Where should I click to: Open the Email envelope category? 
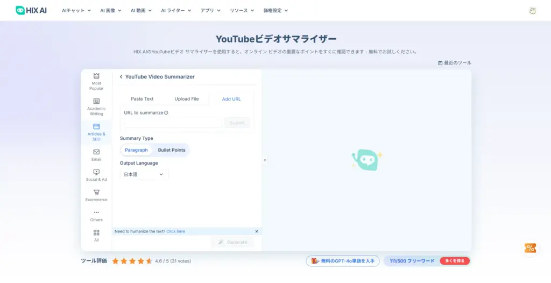tap(96, 152)
